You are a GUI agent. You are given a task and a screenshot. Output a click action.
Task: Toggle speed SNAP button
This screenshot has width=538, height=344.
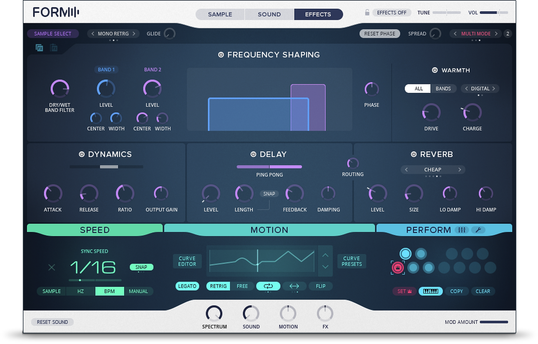pyautogui.click(x=141, y=267)
